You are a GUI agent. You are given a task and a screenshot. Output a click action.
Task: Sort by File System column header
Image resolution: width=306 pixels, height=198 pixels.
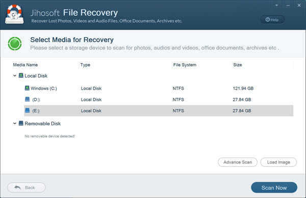click(185, 65)
